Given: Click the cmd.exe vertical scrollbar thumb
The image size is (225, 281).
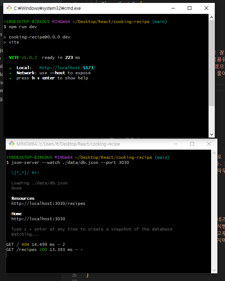Looking at the screenshot, I should click(211, 63).
